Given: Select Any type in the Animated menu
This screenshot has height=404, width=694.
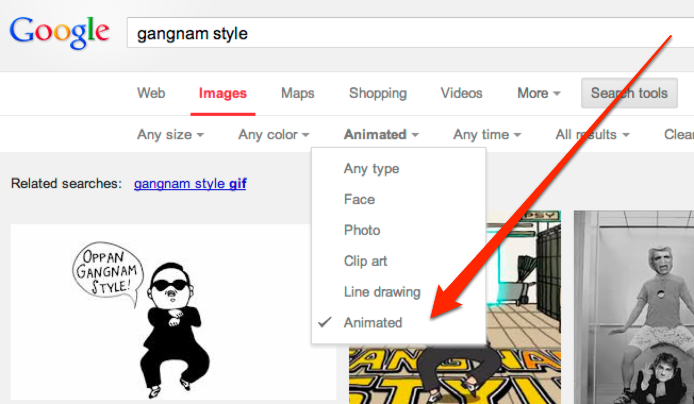Looking at the screenshot, I should 371,169.
